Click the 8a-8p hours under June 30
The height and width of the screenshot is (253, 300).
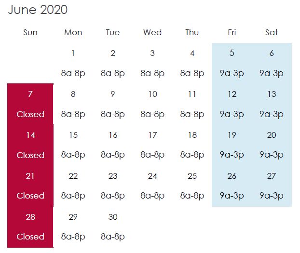113,237
